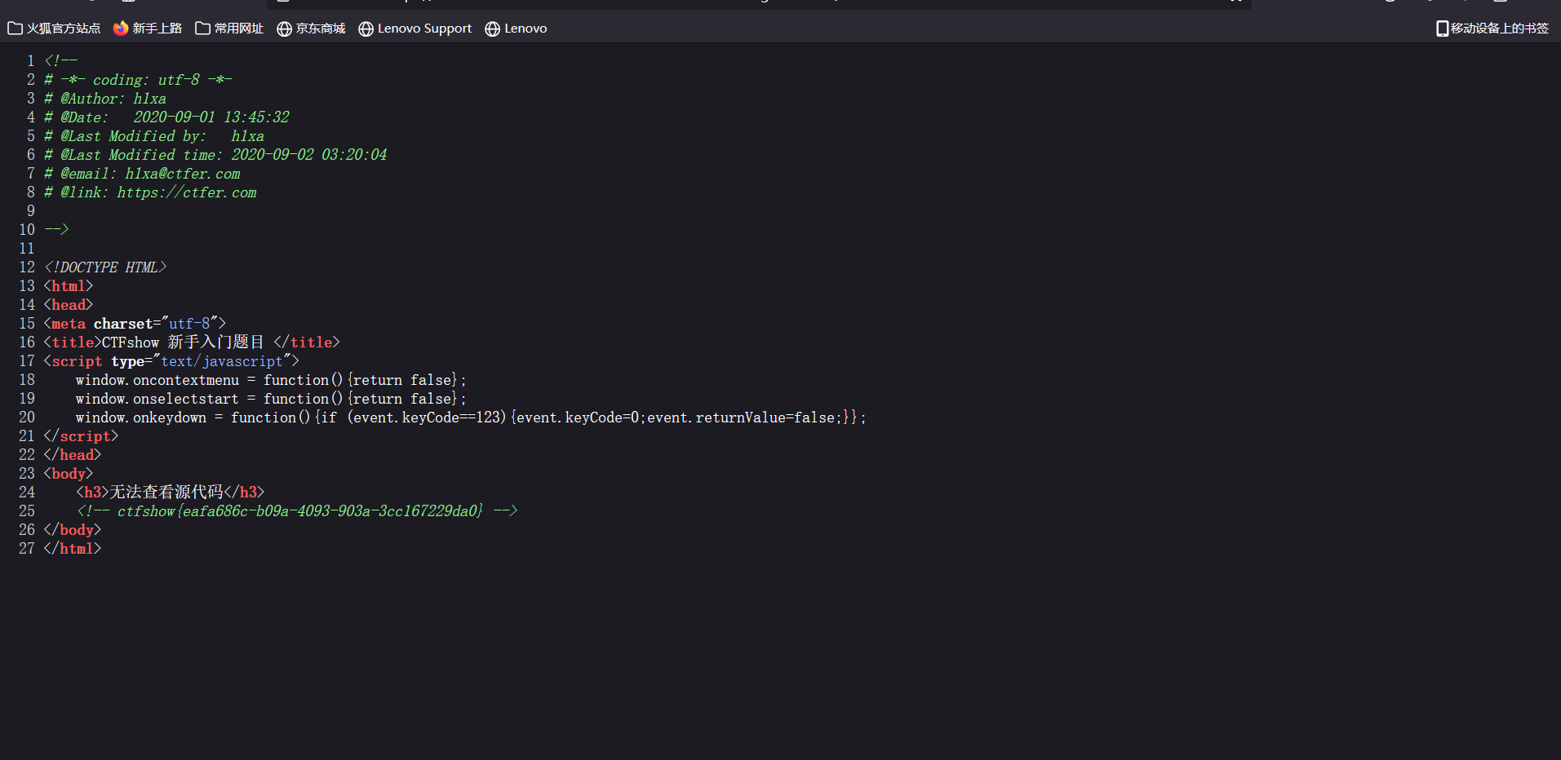Click the title text CTFshow 新手入门题目

(184, 342)
